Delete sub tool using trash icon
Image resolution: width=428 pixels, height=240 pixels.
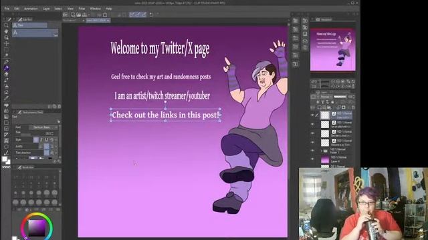click(x=59, y=107)
